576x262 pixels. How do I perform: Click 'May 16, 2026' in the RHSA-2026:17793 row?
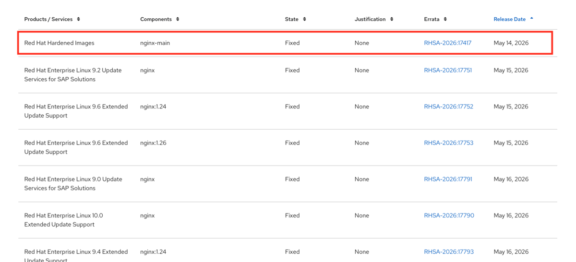[511, 251]
